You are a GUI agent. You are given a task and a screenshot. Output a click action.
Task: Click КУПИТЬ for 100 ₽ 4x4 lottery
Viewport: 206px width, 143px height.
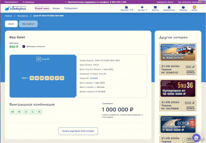pos(191,72)
